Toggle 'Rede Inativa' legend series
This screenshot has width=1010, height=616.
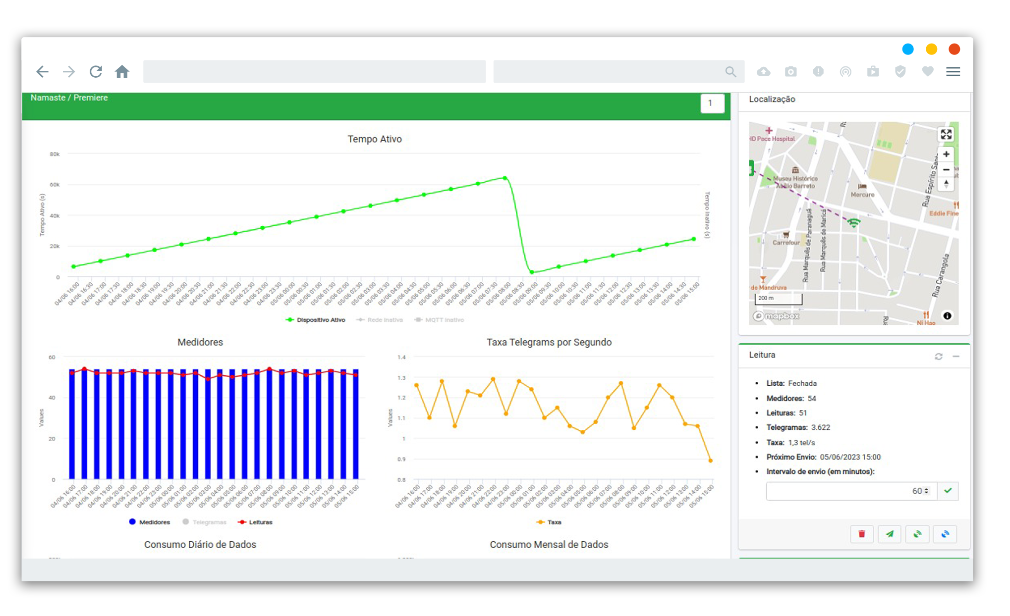tap(380, 320)
